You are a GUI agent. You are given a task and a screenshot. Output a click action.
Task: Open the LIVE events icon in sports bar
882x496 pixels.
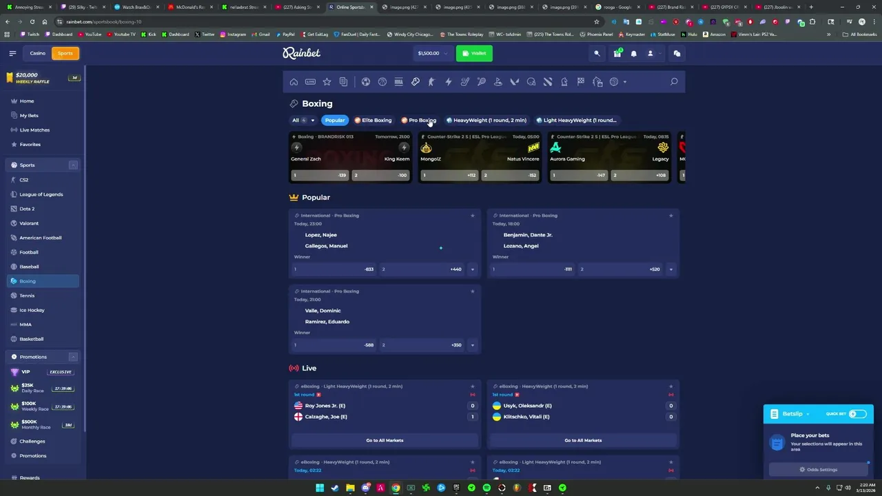(x=311, y=82)
